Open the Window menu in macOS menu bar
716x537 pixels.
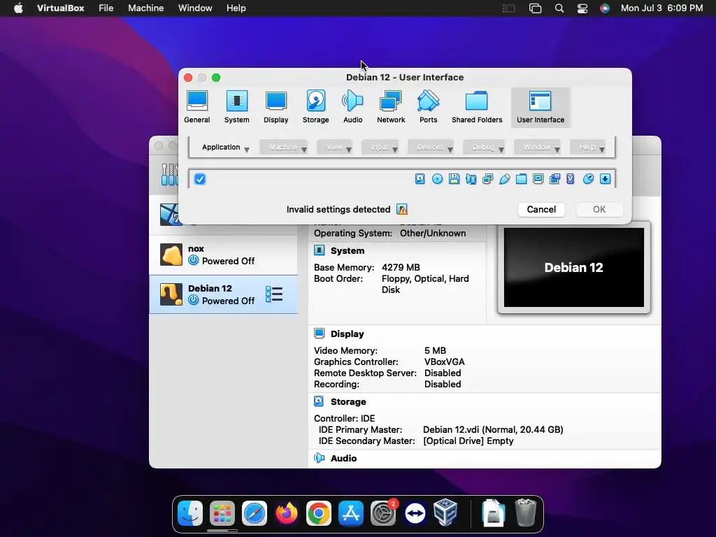195,8
